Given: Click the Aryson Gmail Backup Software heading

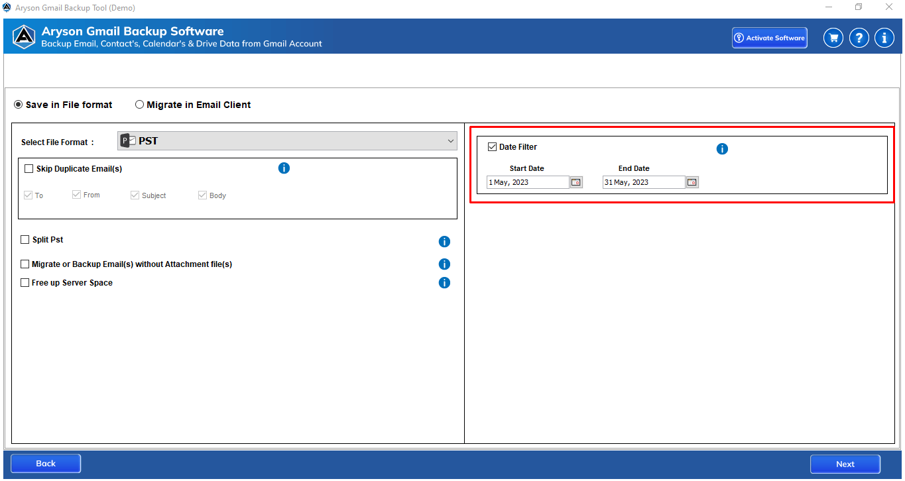Looking at the screenshot, I should point(133,31).
